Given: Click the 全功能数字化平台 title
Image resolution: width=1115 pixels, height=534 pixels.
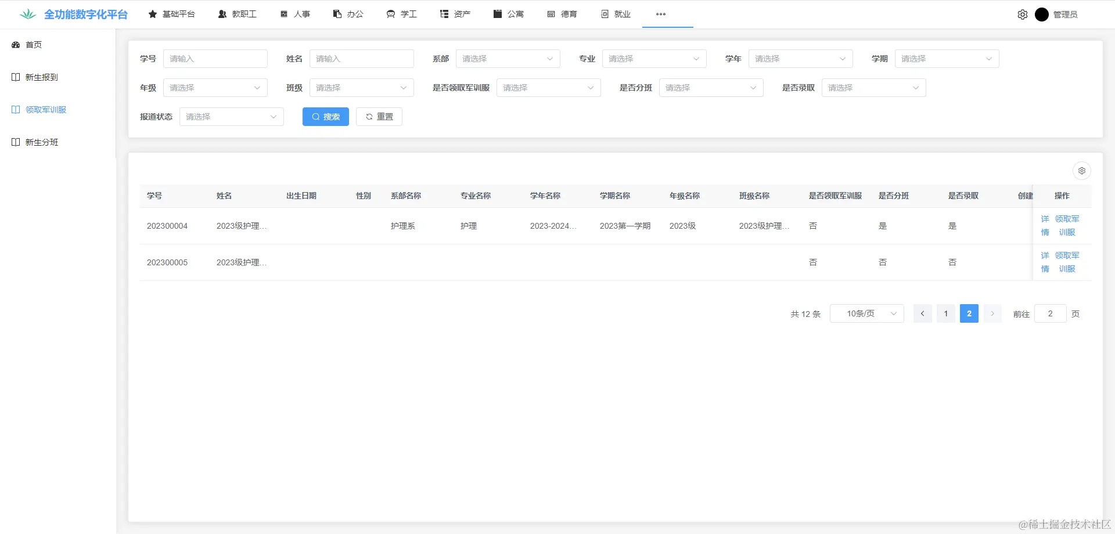Looking at the screenshot, I should pyautogui.click(x=86, y=15).
